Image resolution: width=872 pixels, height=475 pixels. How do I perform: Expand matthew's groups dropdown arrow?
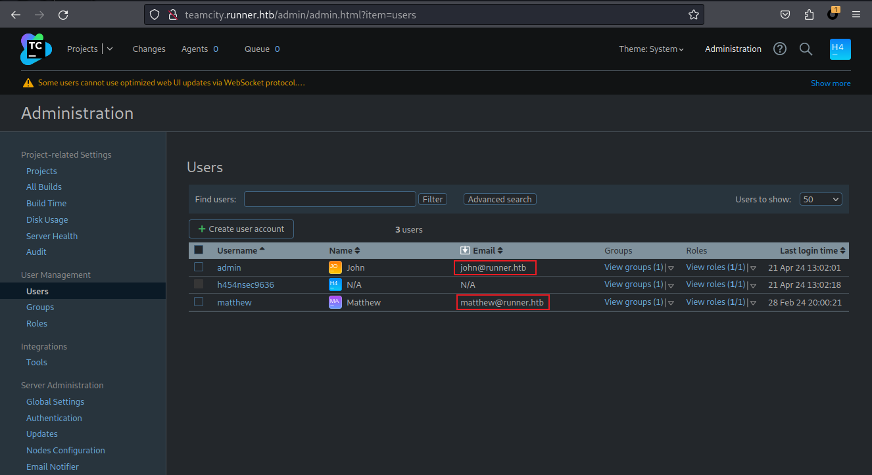(671, 303)
